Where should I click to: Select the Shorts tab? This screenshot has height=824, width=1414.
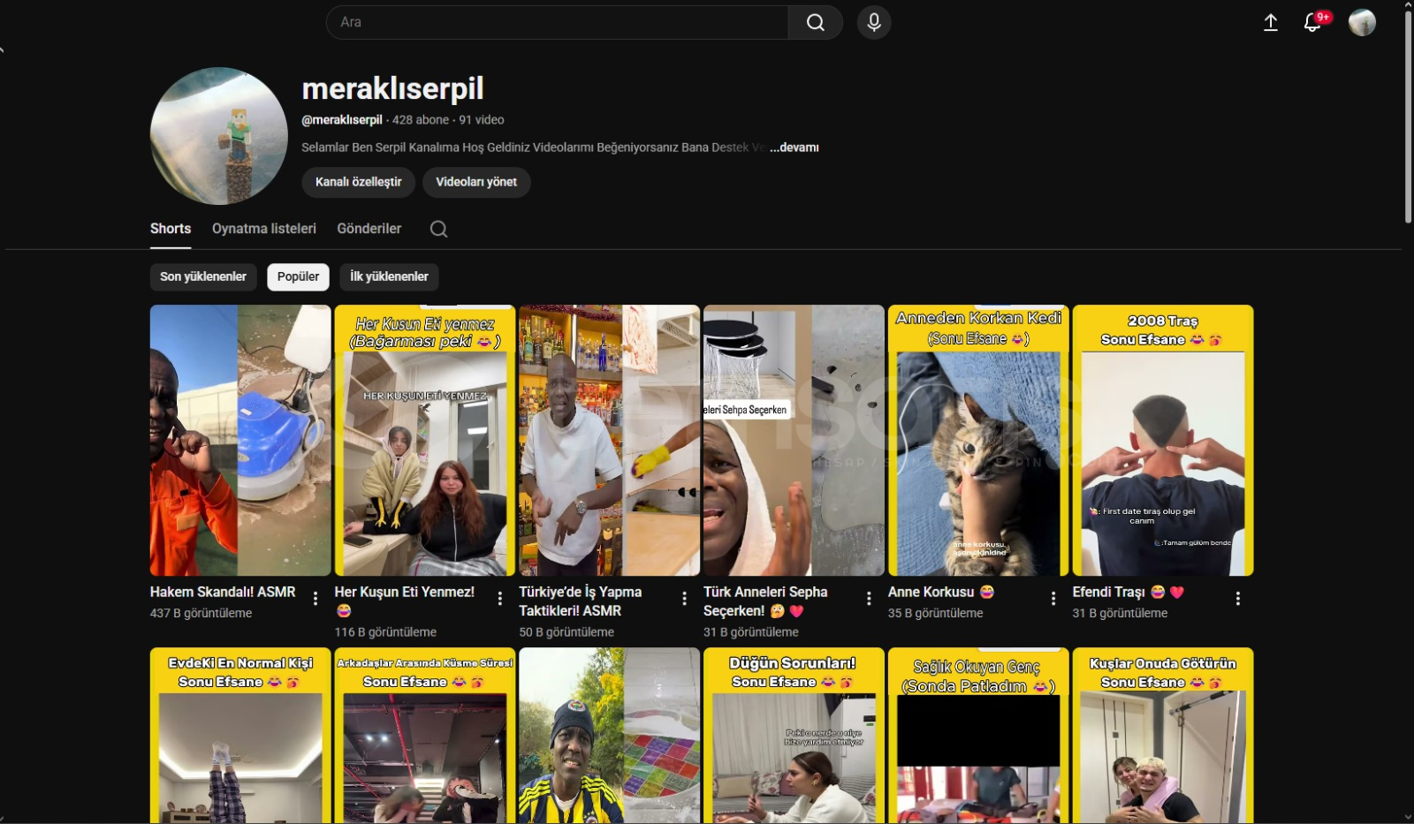(x=171, y=229)
